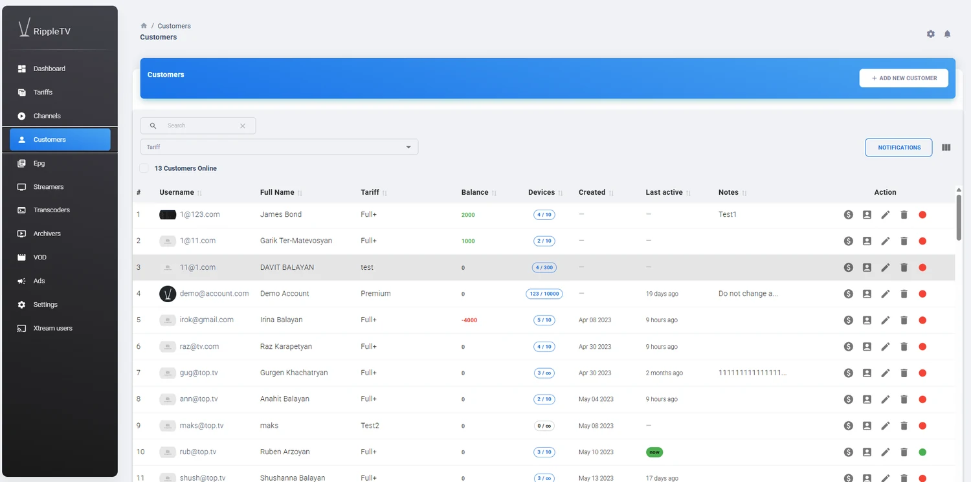Open Transcoders in the sidebar
The width and height of the screenshot is (971, 482).
(60, 210)
